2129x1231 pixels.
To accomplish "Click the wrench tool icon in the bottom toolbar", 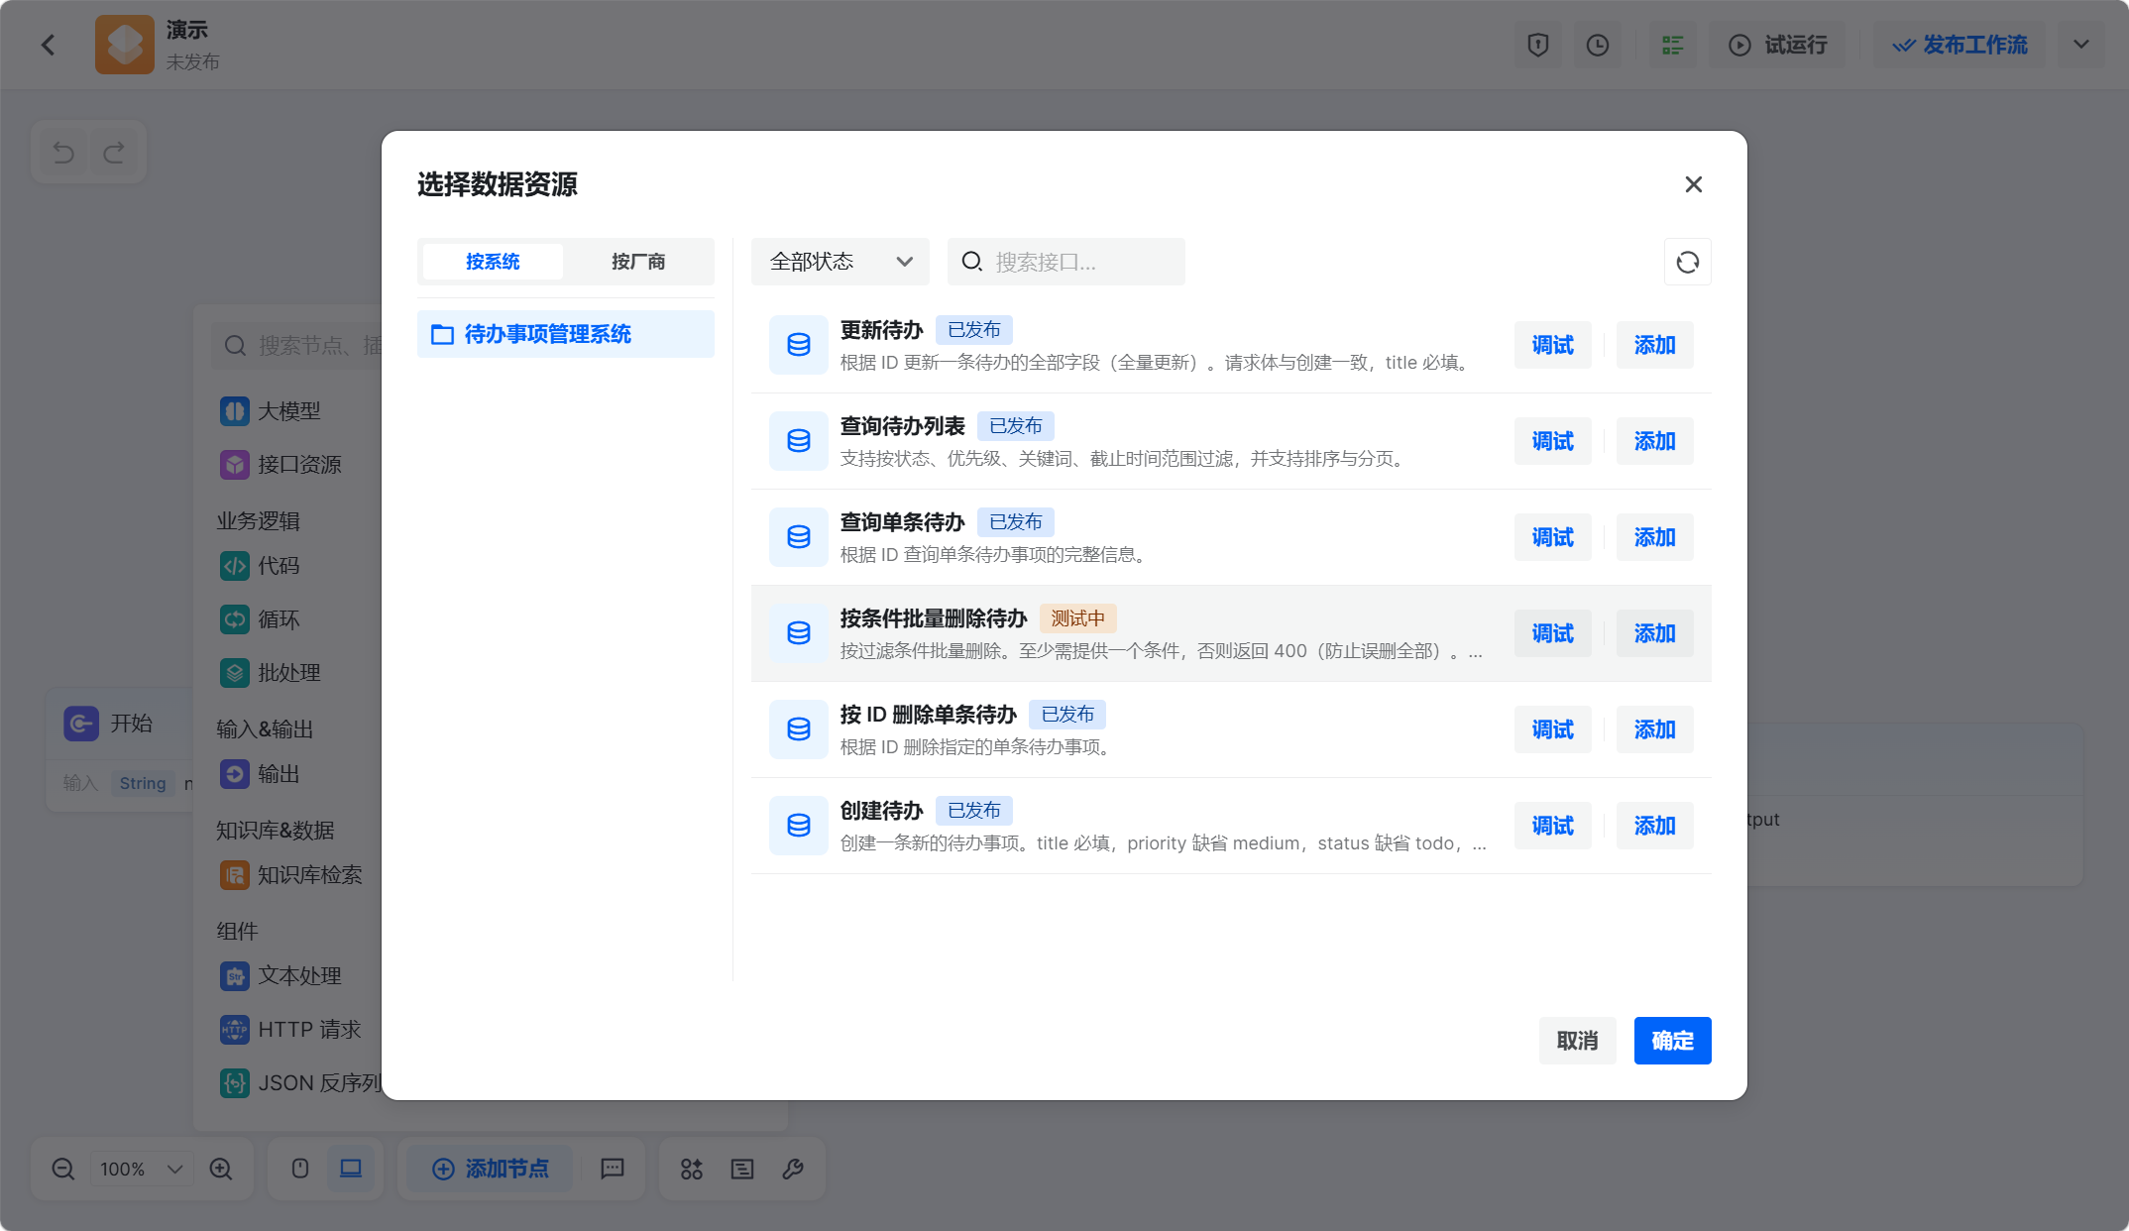I will [793, 1169].
